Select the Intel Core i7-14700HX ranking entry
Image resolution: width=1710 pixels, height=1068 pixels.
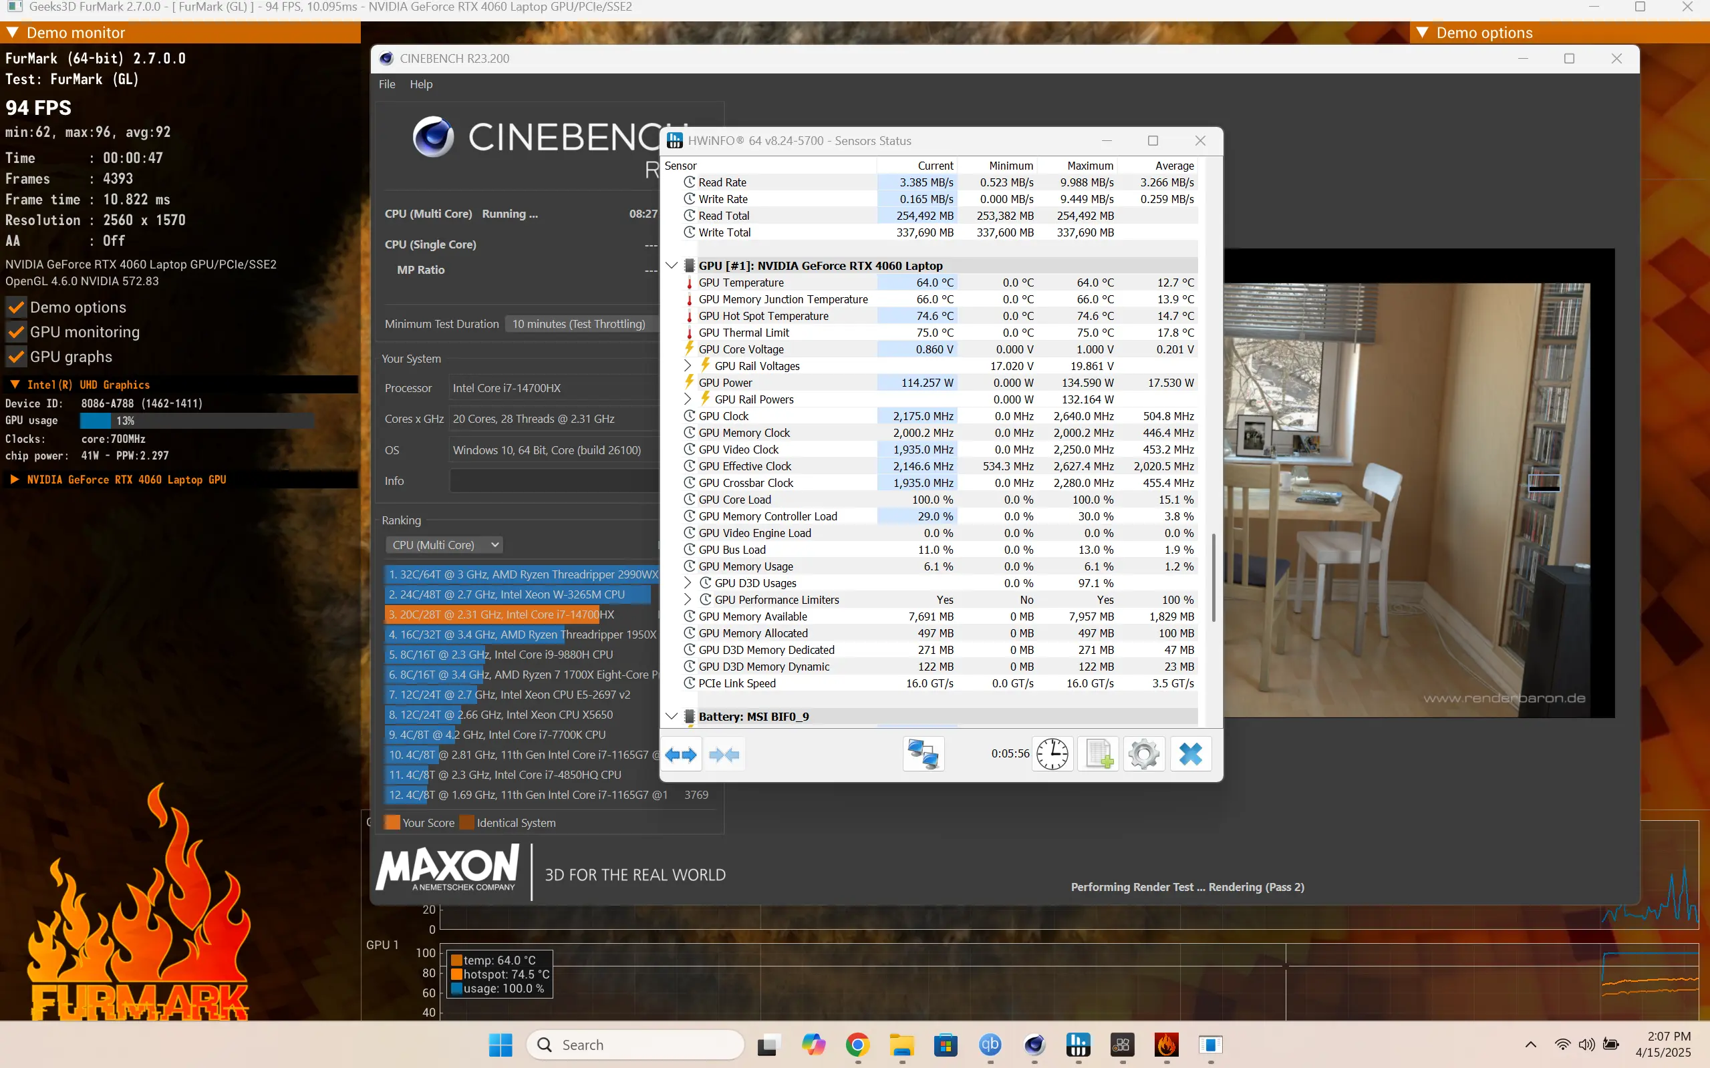click(x=521, y=614)
